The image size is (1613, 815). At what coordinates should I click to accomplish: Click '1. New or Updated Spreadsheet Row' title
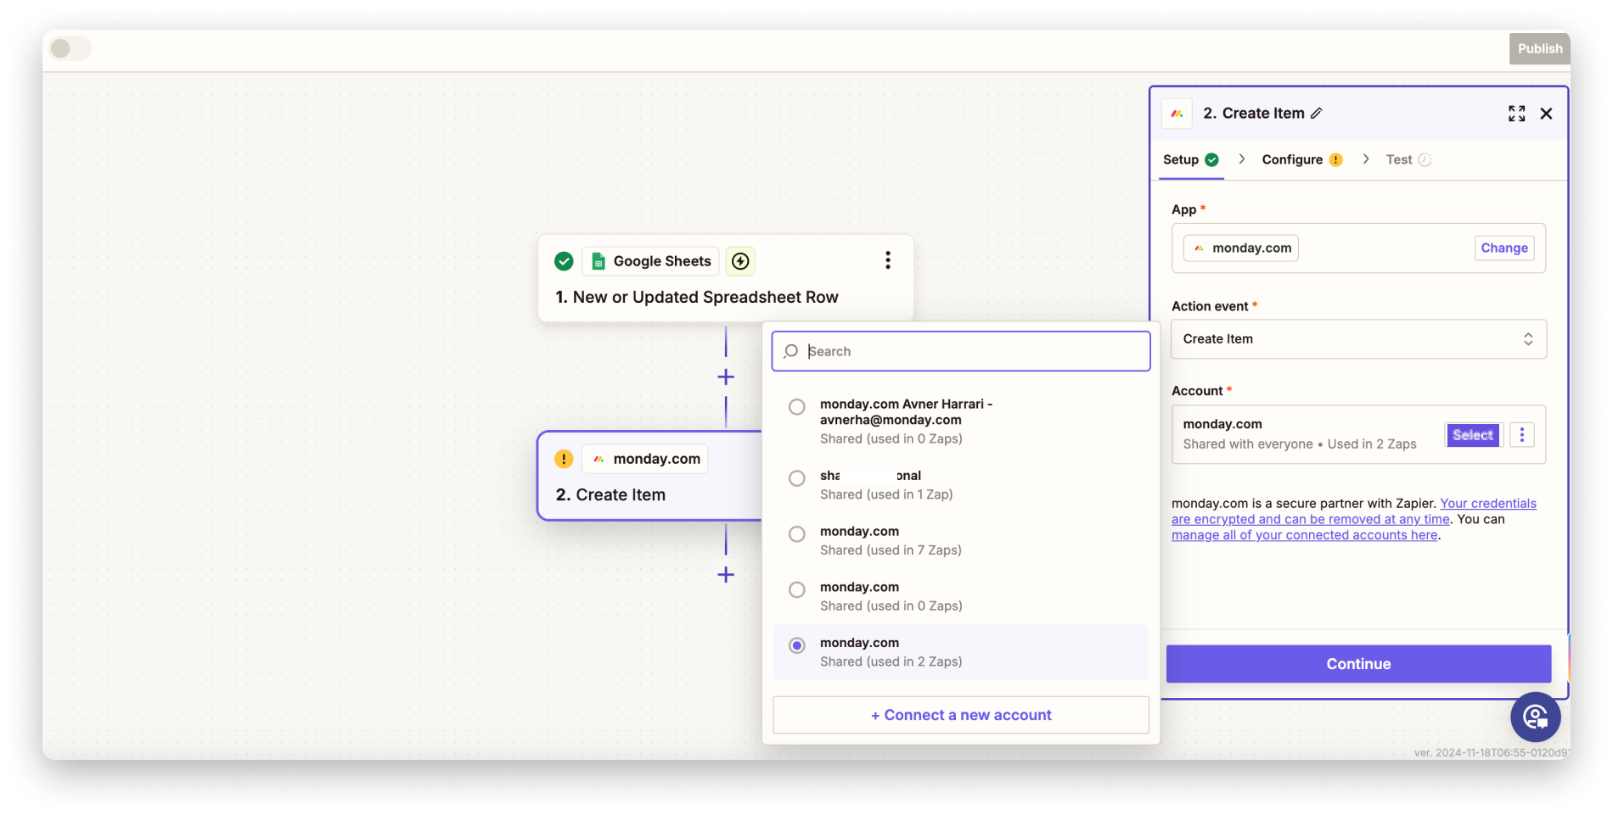697,298
